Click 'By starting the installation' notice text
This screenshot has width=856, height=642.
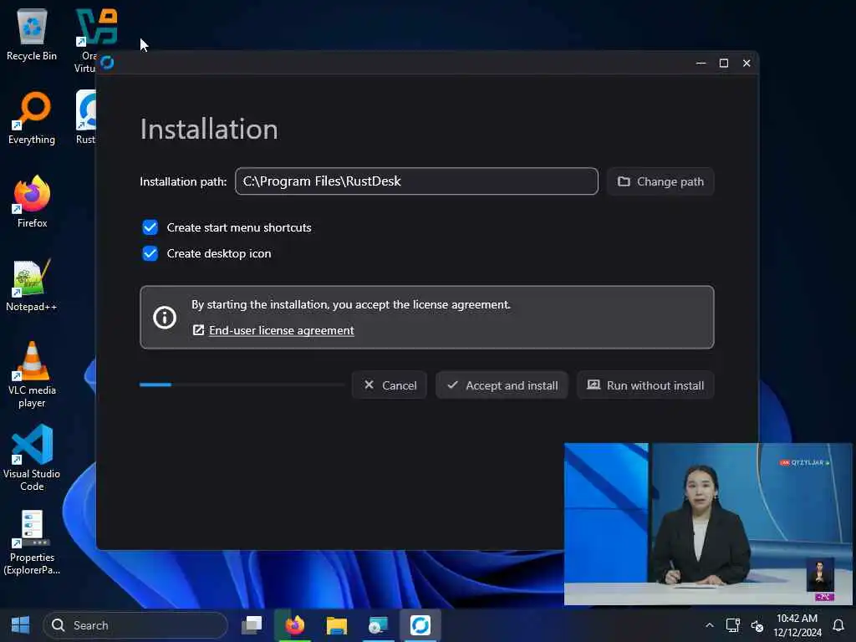point(351,304)
